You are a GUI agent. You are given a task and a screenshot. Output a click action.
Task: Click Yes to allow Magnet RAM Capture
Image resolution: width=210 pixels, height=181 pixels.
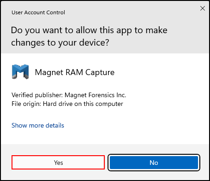coord(58,163)
